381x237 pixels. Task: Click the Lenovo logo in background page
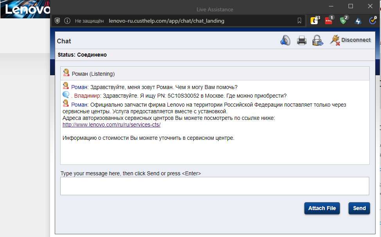[25, 9]
